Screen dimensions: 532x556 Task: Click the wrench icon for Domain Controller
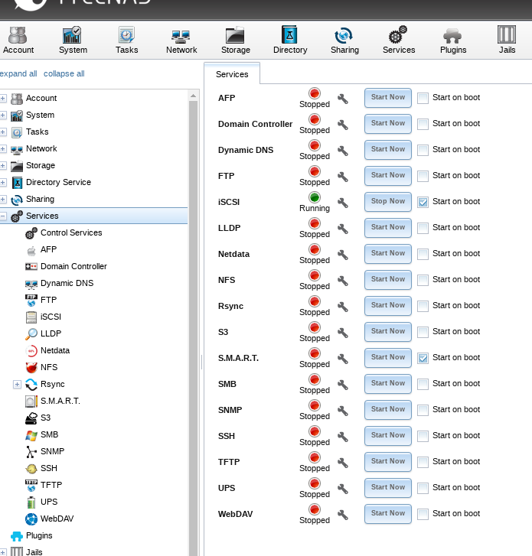point(342,125)
